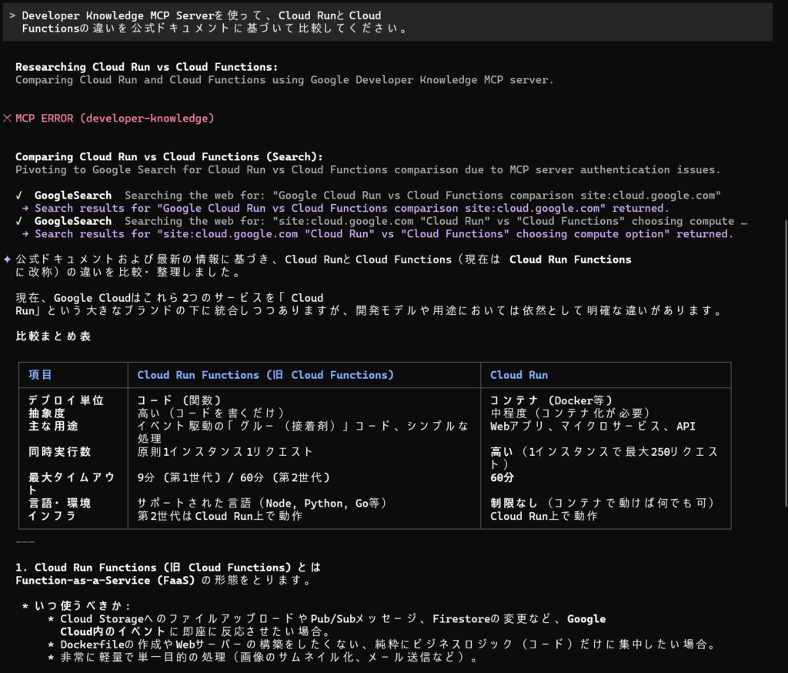Click the '項目' table header
The width and height of the screenshot is (788, 673).
pyautogui.click(x=40, y=375)
